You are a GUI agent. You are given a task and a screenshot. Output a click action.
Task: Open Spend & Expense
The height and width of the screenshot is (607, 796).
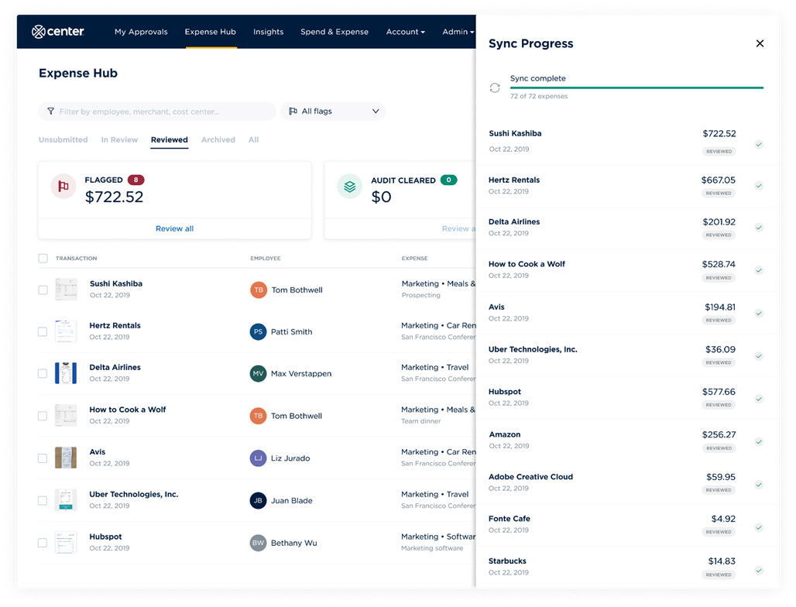point(335,32)
